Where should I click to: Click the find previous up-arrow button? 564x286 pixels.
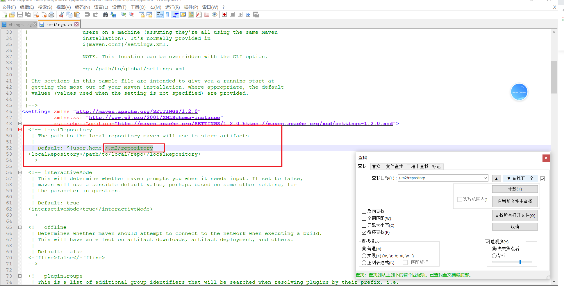point(496,179)
